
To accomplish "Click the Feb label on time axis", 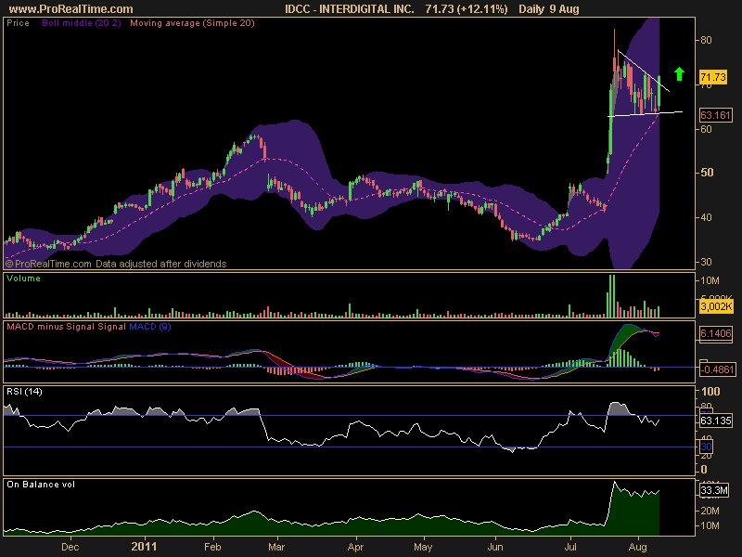I will [213, 547].
